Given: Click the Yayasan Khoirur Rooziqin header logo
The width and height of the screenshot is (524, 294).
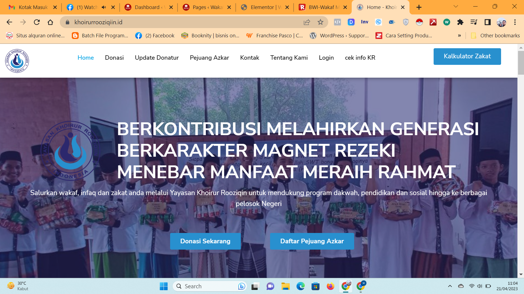Looking at the screenshot, I should point(17,61).
